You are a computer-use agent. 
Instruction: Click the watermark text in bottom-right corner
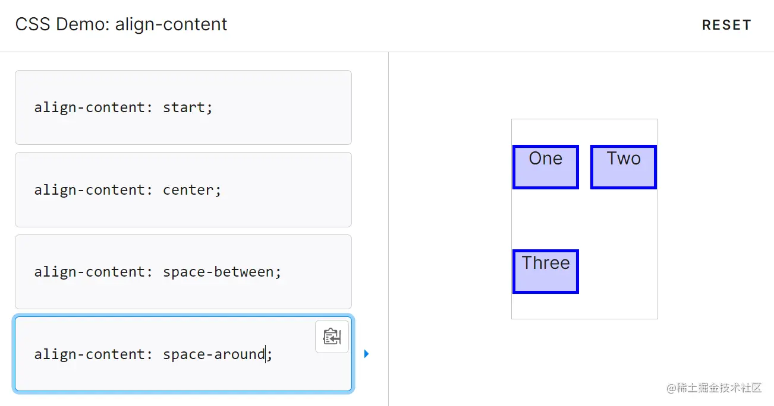coord(713,388)
